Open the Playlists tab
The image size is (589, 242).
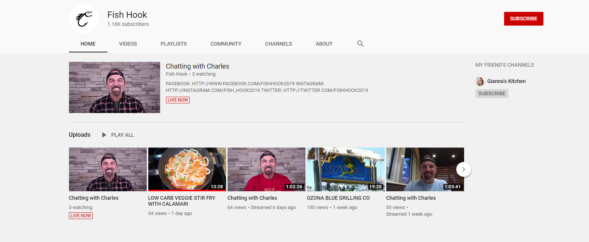pyautogui.click(x=174, y=44)
